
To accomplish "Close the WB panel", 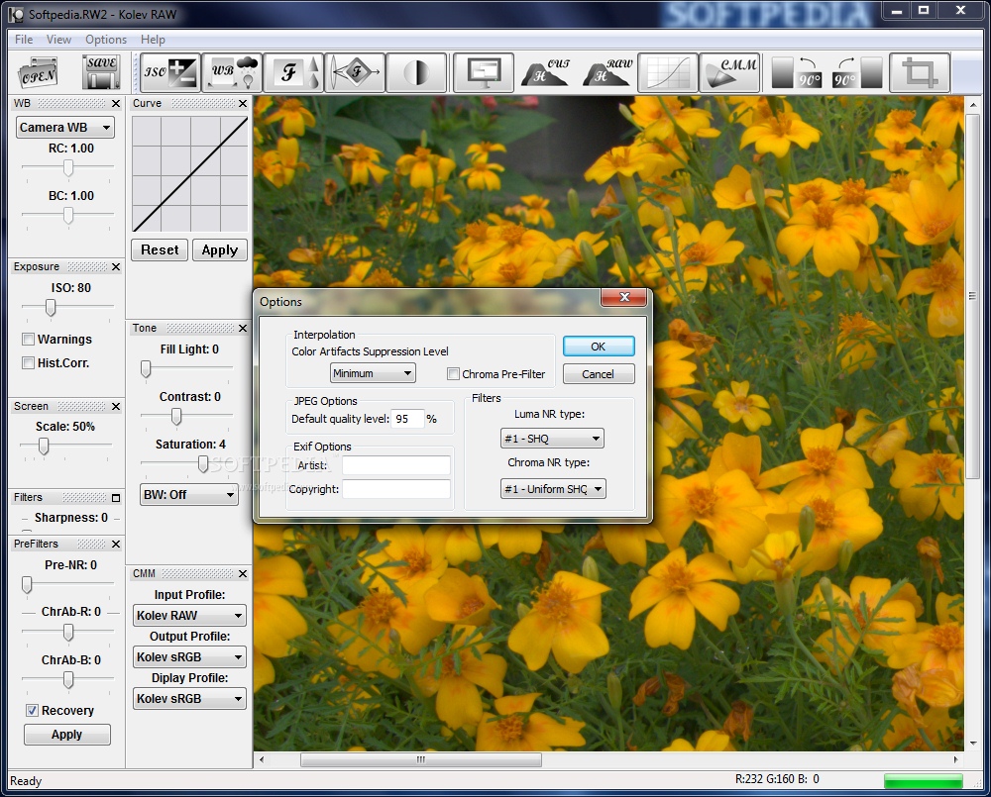I will point(116,104).
